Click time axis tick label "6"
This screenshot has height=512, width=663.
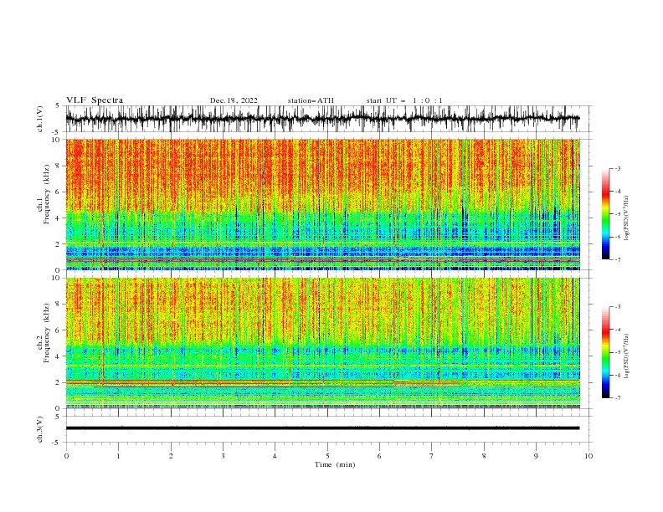click(x=379, y=456)
